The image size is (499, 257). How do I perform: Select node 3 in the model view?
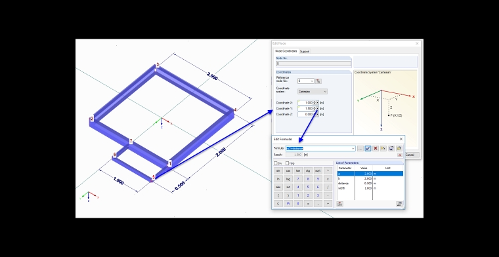pos(158,65)
